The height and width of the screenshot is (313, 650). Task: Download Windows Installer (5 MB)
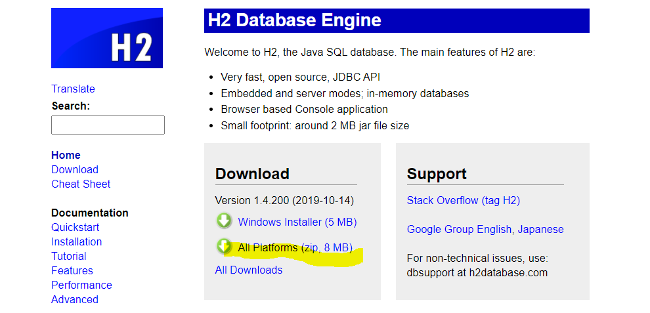pos(297,222)
